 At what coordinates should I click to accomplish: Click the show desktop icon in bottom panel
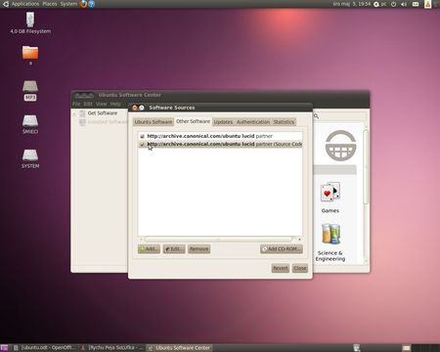click(x=4, y=348)
